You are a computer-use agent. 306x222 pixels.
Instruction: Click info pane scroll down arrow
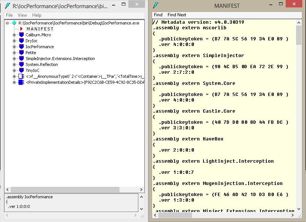pos(141,209)
